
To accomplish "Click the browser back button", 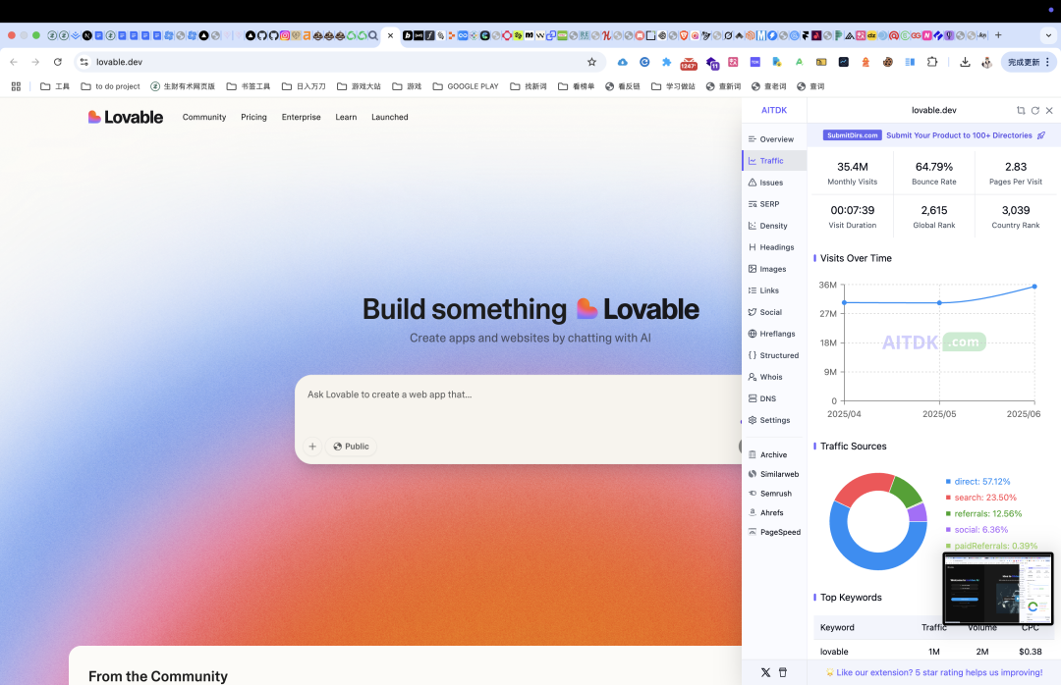I will click(x=14, y=62).
